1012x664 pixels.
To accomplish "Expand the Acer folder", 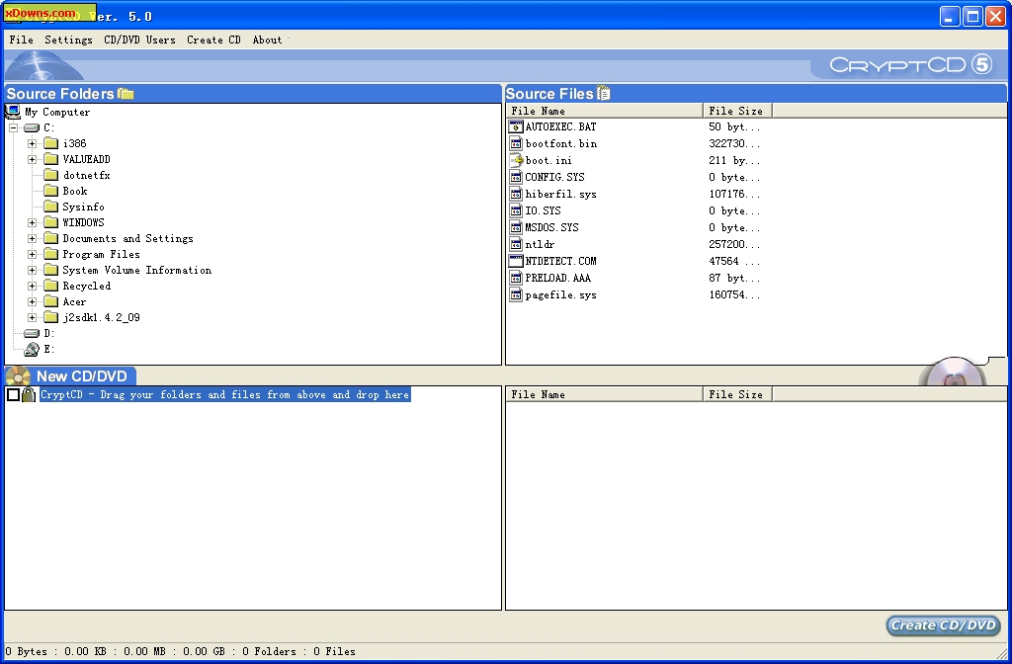I will coord(32,302).
